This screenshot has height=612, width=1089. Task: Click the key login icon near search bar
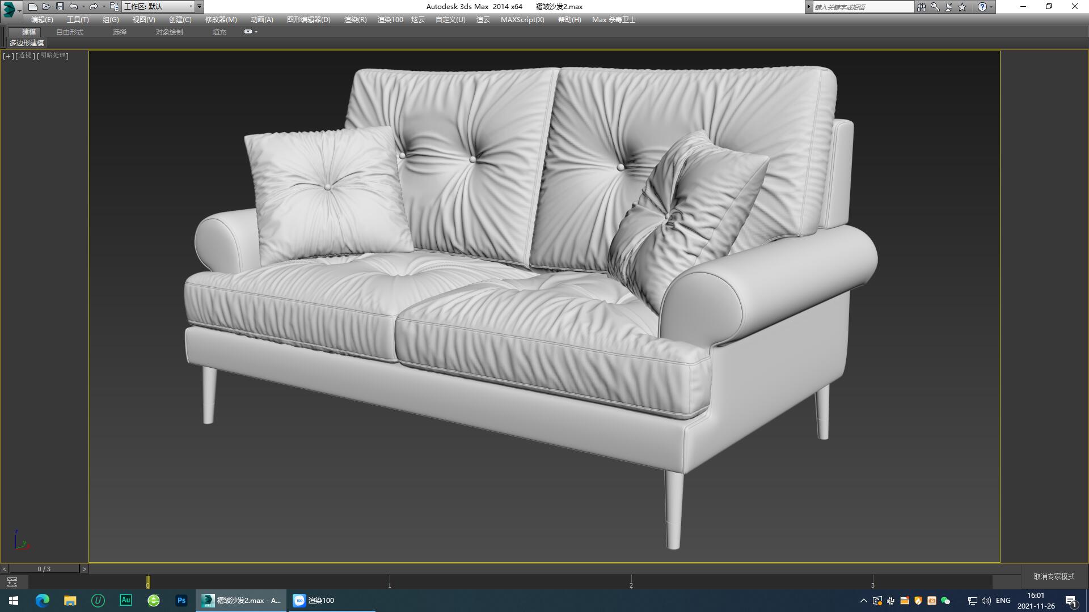click(935, 7)
